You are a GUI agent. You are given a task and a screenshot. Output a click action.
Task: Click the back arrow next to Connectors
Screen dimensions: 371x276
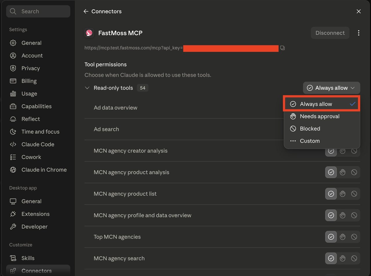86,11
